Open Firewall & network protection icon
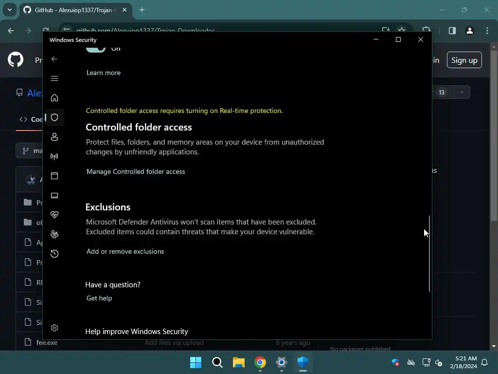The image size is (498, 374). (x=54, y=156)
